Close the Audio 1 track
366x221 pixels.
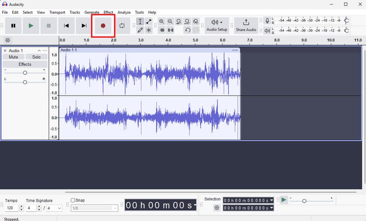[5, 51]
